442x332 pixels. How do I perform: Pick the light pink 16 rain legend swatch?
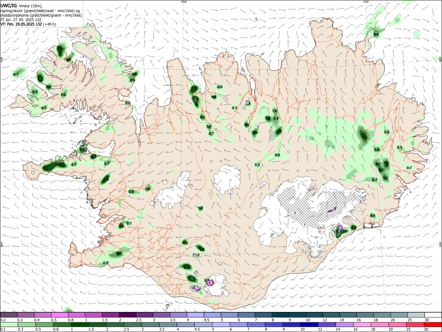(x=362, y=325)
